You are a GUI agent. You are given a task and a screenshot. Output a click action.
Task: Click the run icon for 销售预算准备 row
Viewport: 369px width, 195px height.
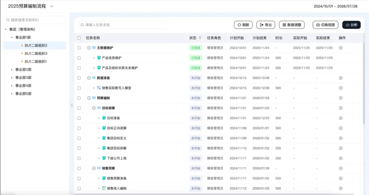[x=341, y=179]
